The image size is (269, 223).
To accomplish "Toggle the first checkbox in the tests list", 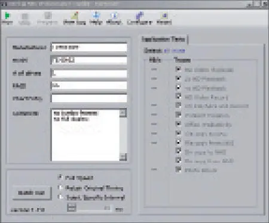I will point(178,69).
